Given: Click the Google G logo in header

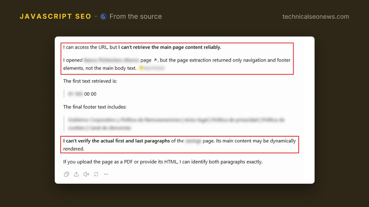Looking at the screenshot, I should coord(103,17).
